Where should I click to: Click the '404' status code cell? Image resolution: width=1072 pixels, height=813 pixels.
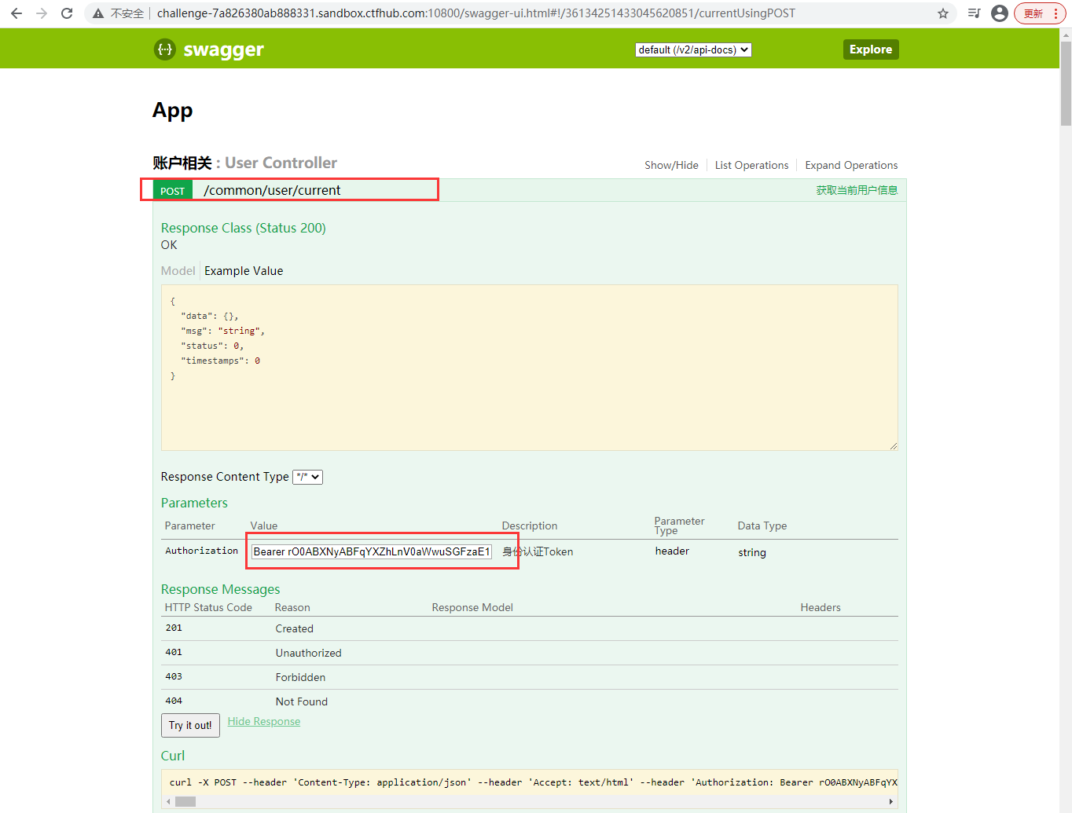pos(174,701)
